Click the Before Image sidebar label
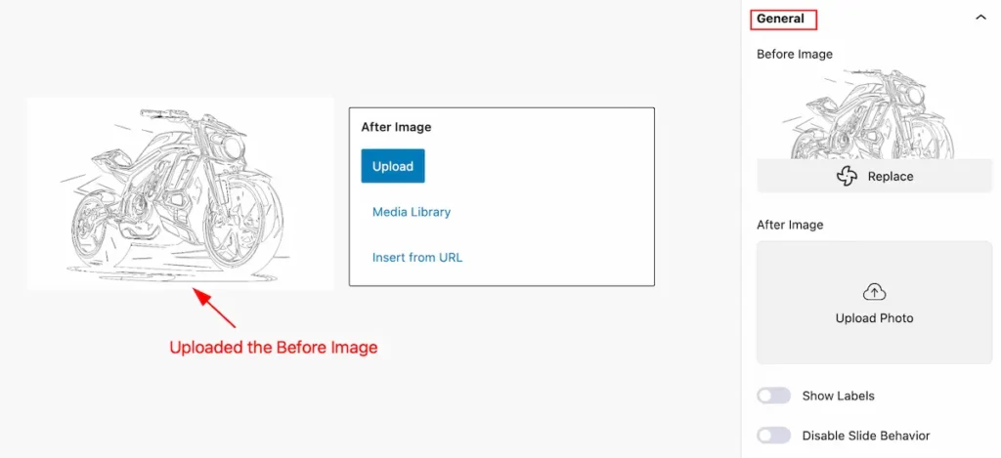The image size is (1001, 458). 794,55
